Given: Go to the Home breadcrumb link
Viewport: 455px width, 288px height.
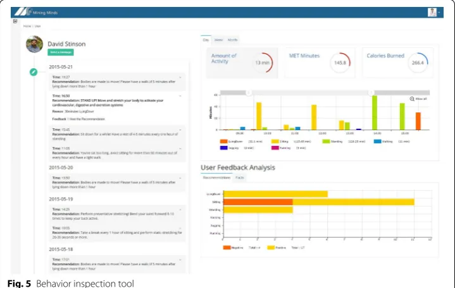Looking at the screenshot, I should coord(27,26).
